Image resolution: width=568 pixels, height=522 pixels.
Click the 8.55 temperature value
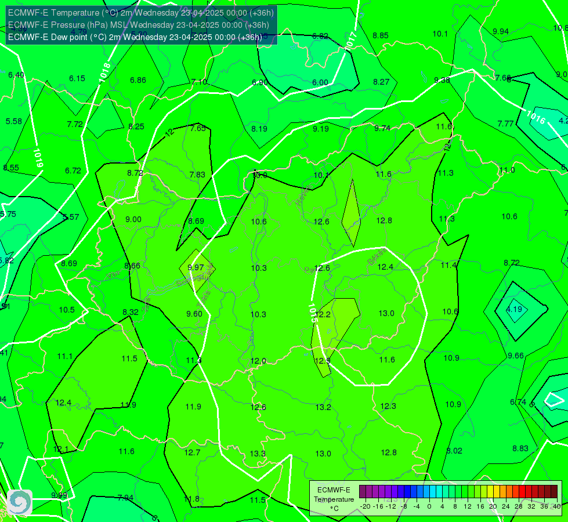pyautogui.click(x=11, y=168)
